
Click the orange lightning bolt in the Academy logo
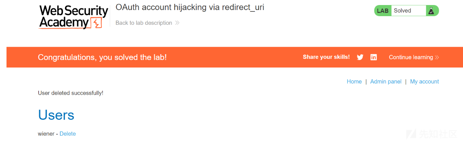pos(96,22)
